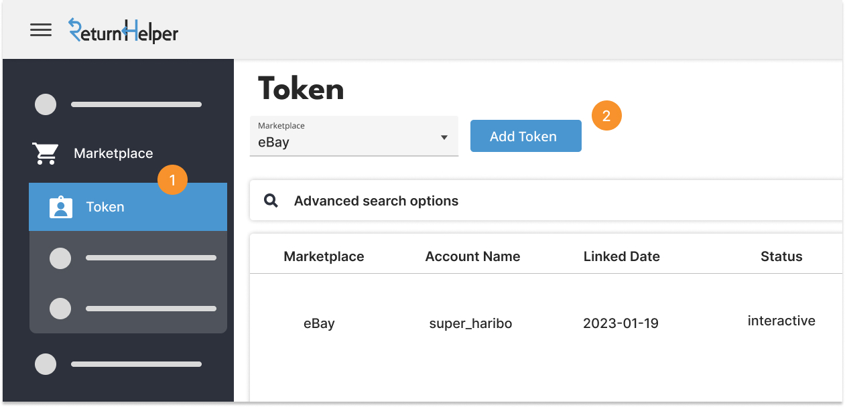Screen dimensions: 845x407
Task: Click the top placeholder circle in sidebar
Action: [46, 104]
